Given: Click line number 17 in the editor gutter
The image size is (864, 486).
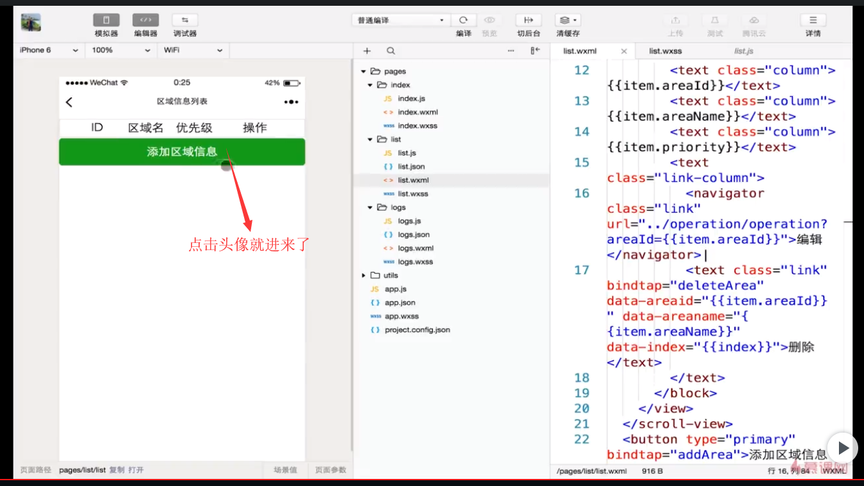Looking at the screenshot, I should [x=581, y=270].
